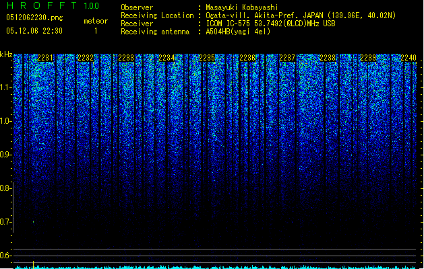Click the 1.0 kHz axis tick label
Viewport: 424px width, 269px height.
pyautogui.click(x=6, y=122)
